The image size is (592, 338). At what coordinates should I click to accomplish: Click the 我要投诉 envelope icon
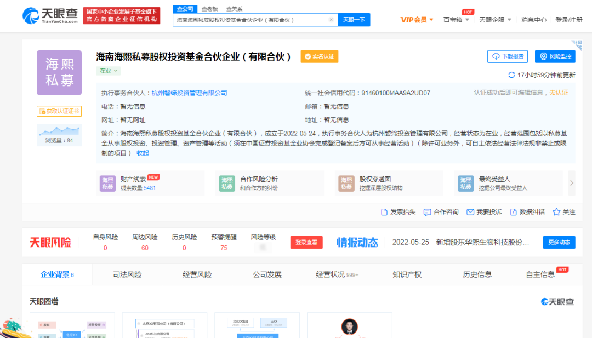coord(470,212)
